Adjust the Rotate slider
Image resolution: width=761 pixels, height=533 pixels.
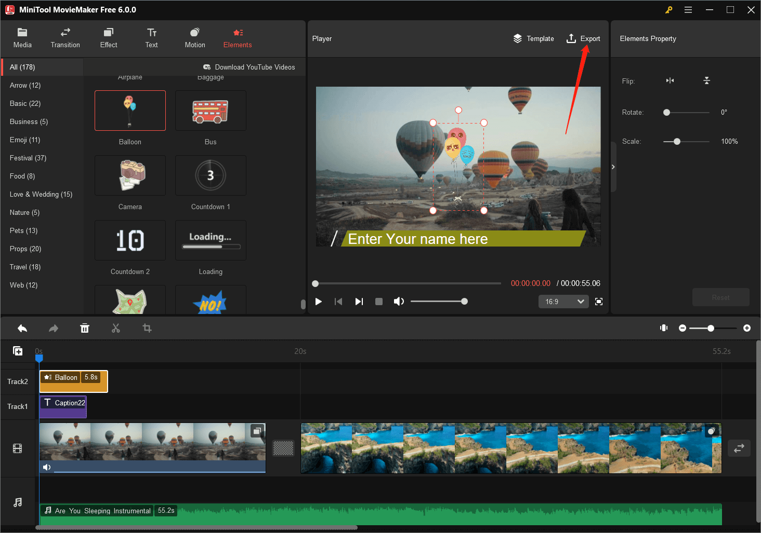click(x=686, y=112)
